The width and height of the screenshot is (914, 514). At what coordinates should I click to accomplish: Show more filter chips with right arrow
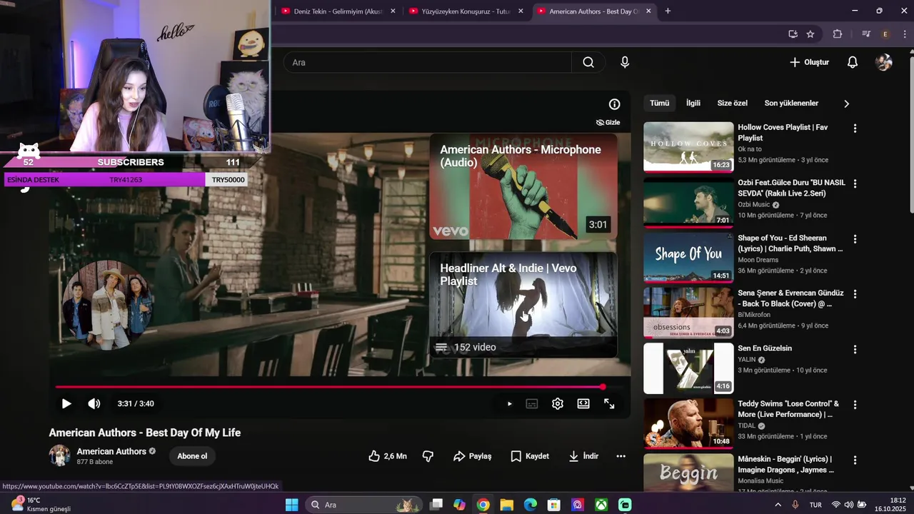pos(846,104)
